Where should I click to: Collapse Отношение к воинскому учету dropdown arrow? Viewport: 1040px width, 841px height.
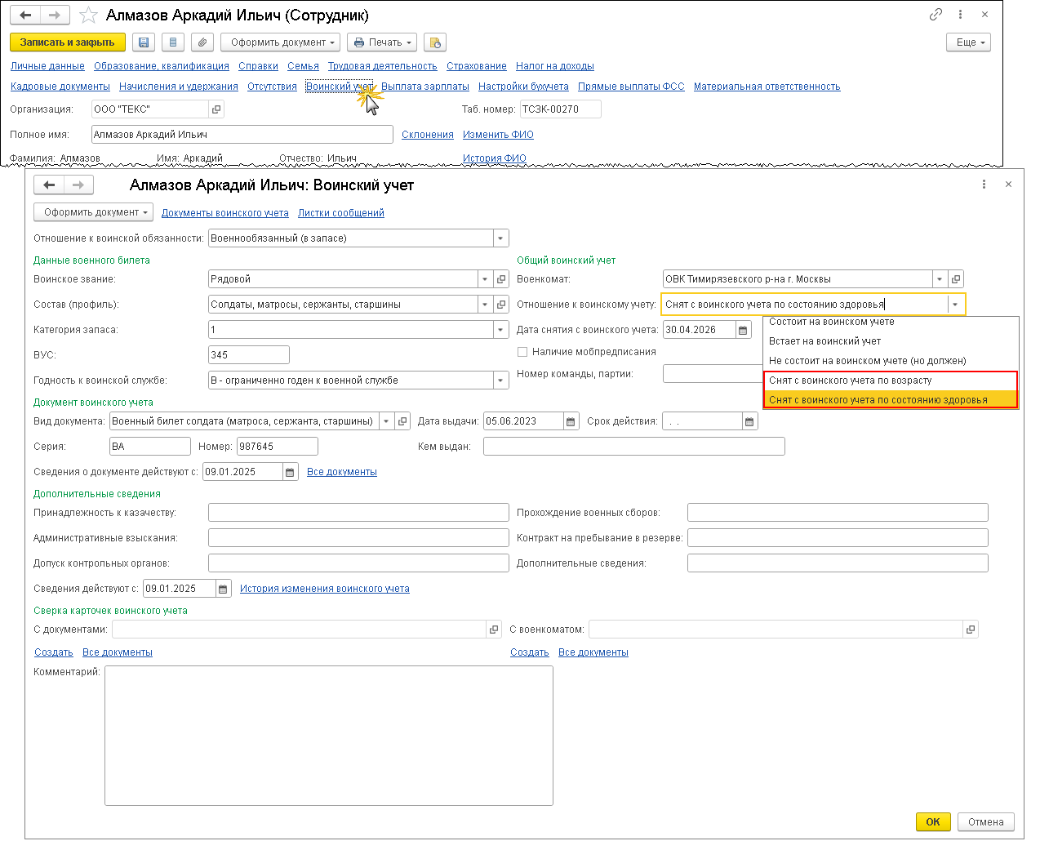955,305
